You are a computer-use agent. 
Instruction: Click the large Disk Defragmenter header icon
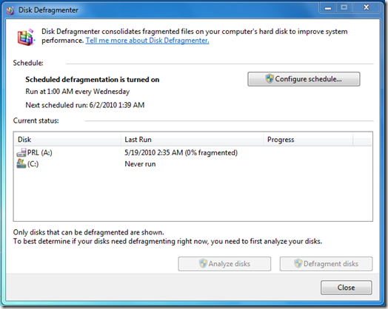(26, 37)
